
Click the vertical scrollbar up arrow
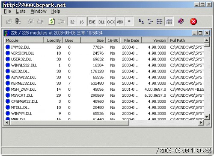point(207,40)
